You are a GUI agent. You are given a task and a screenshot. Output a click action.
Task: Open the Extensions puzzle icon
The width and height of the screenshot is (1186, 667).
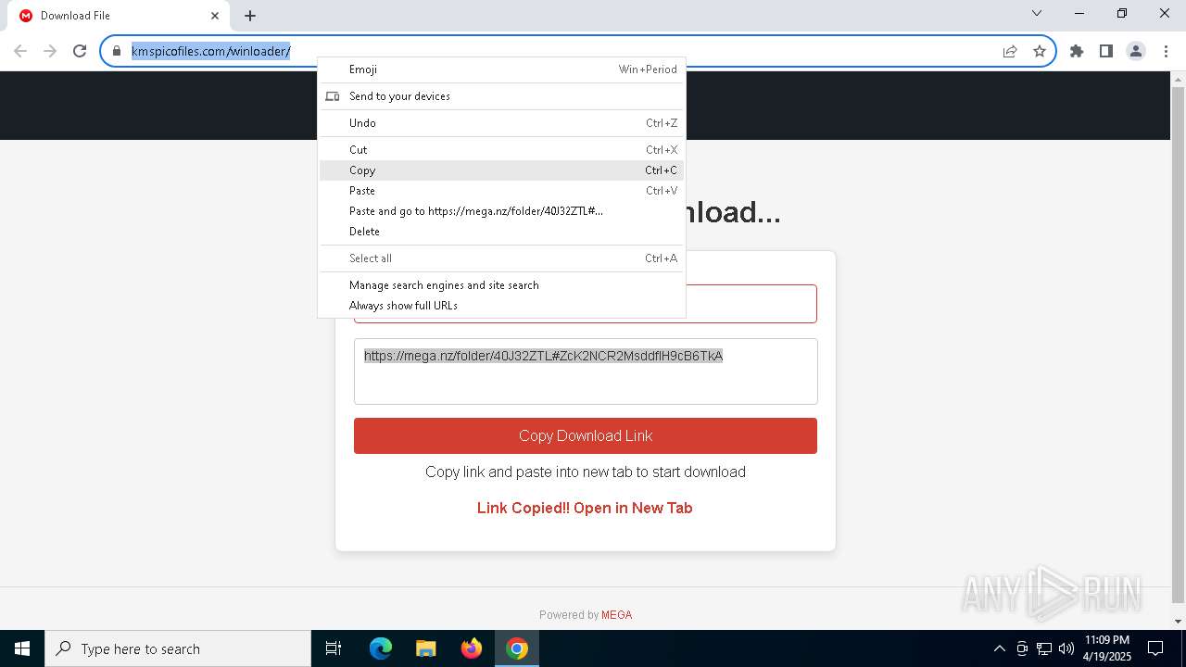(1077, 51)
